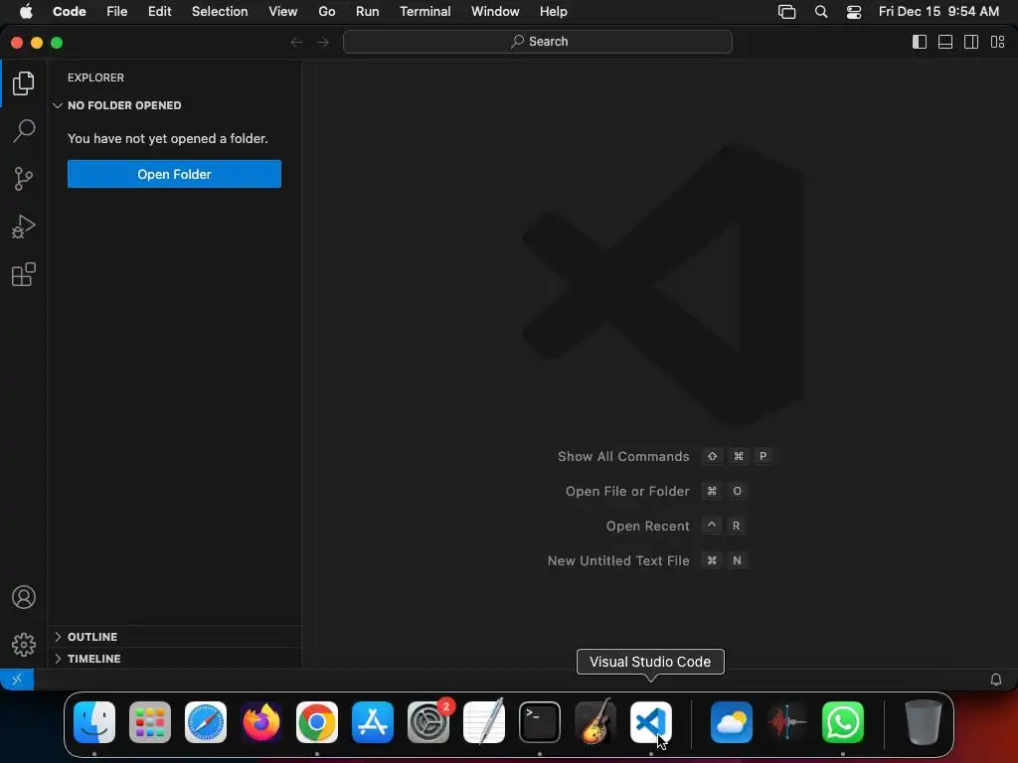
Task: Open Spotlight search in menu bar
Action: 821,12
